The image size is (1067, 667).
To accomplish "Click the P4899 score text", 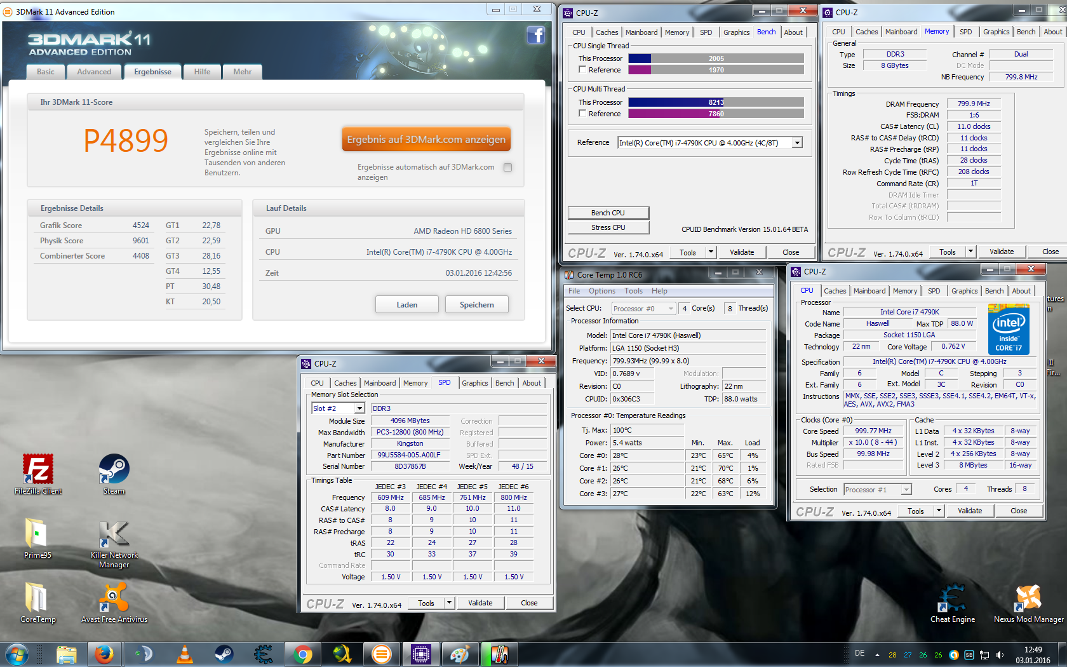I will point(126,140).
